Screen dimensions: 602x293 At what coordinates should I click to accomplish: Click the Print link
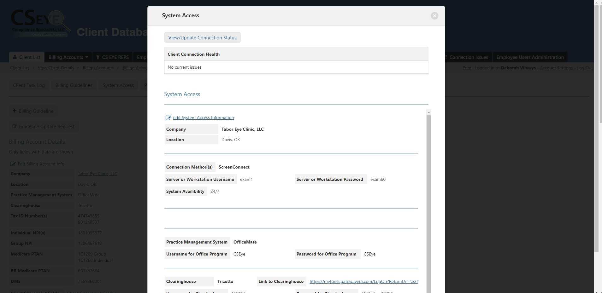click(466, 68)
